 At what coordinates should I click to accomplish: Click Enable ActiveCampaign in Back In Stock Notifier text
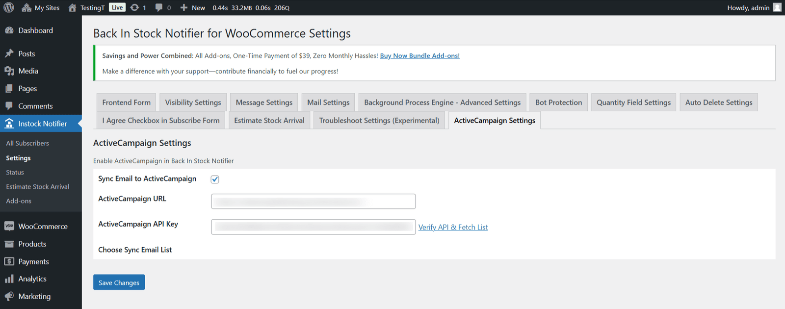tap(163, 161)
